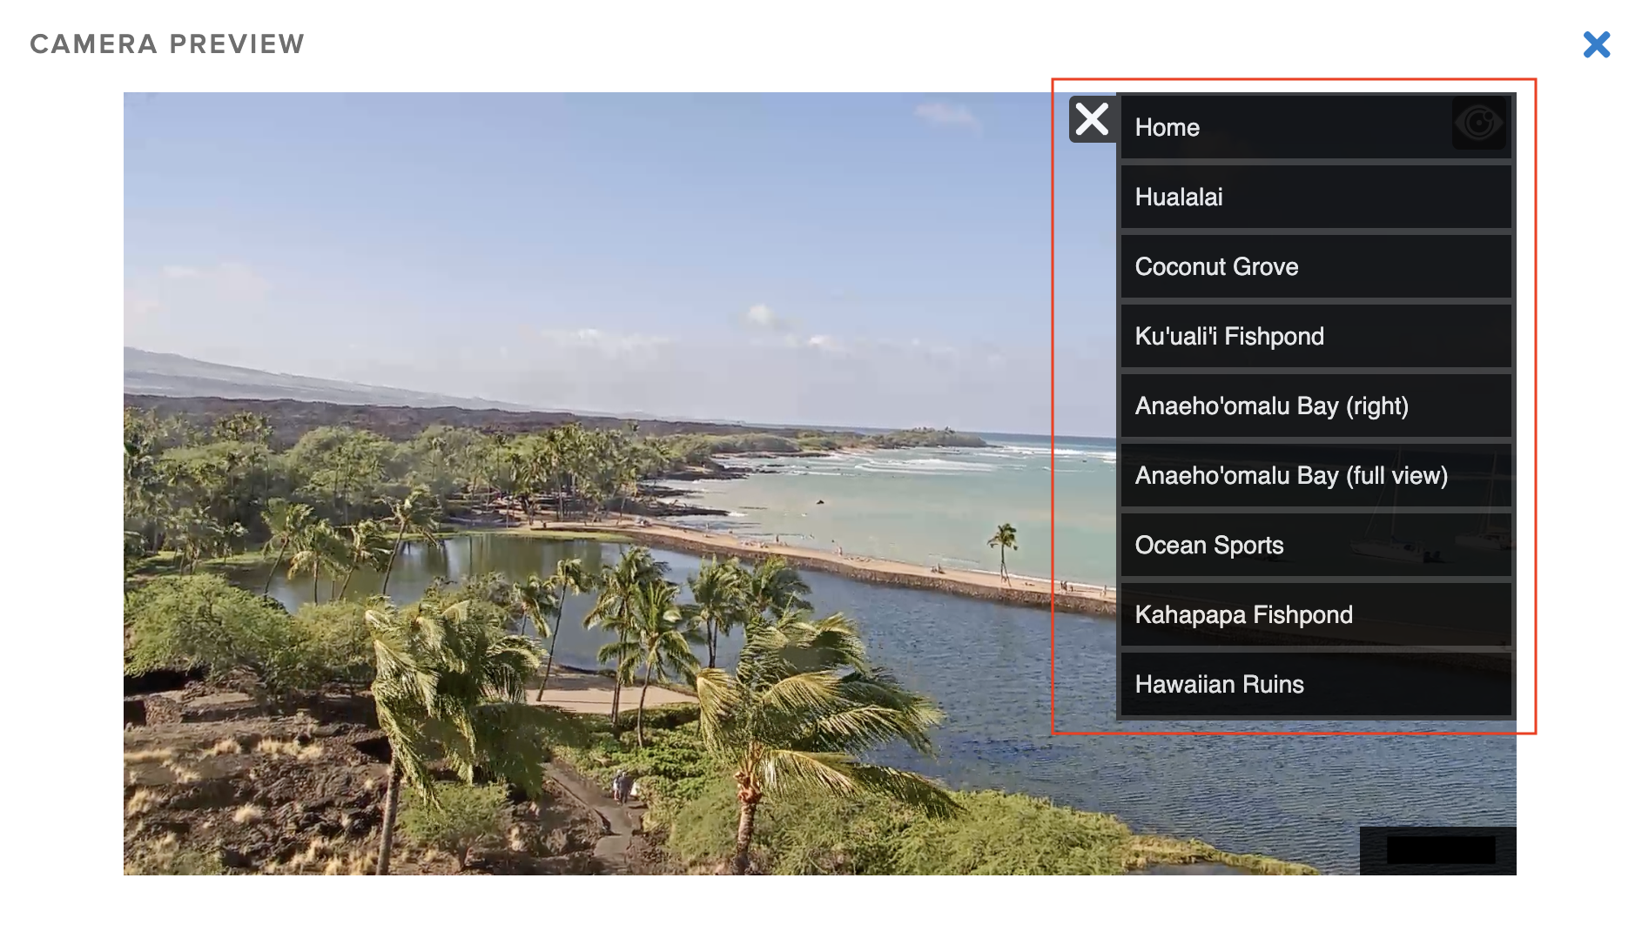Open the Ku'uali'i Fishpond view
Viewport: 1642px width, 945px height.
[x=1316, y=336]
